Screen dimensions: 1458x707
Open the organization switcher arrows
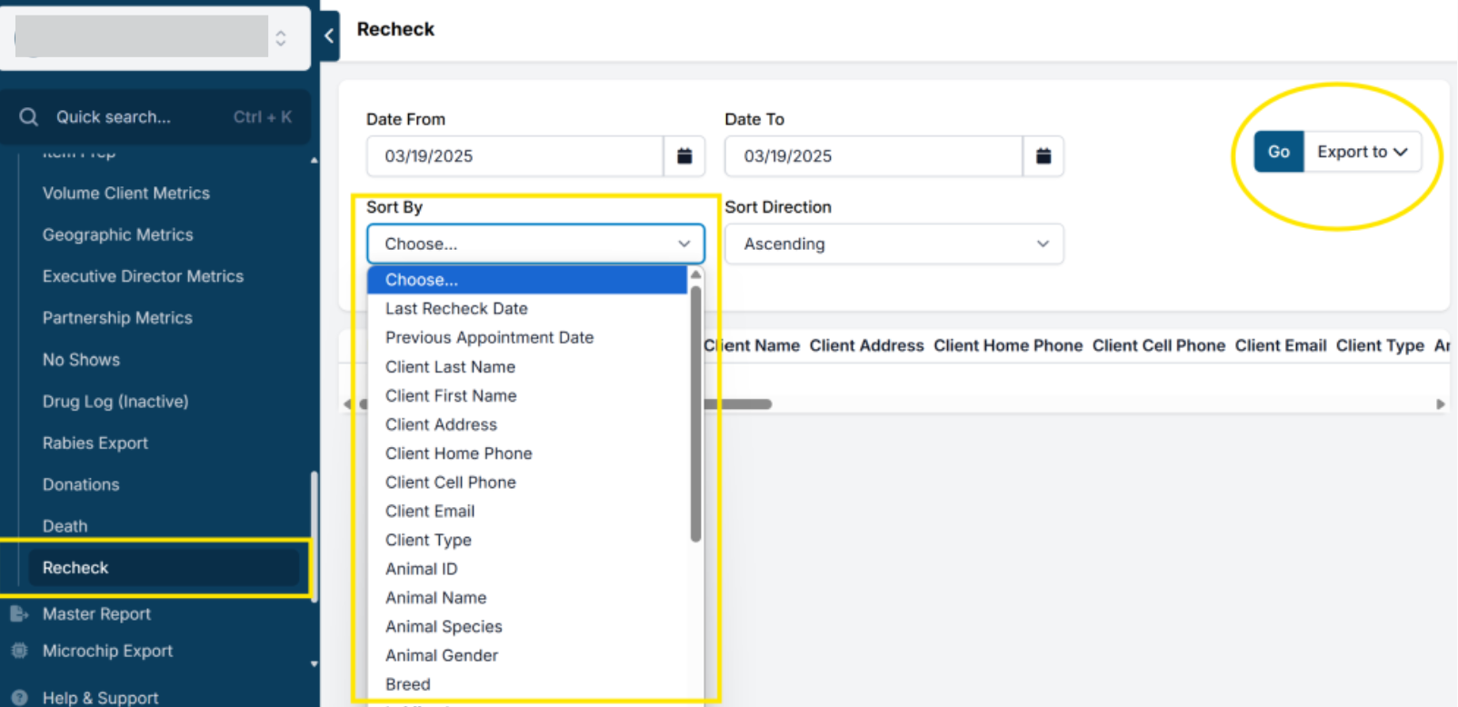coord(281,38)
